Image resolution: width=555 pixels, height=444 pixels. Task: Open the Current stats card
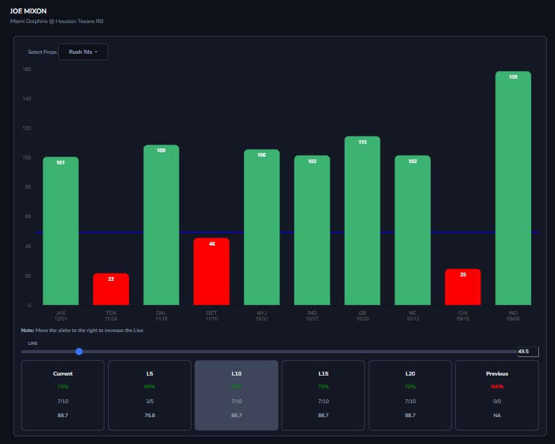[63, 395]
